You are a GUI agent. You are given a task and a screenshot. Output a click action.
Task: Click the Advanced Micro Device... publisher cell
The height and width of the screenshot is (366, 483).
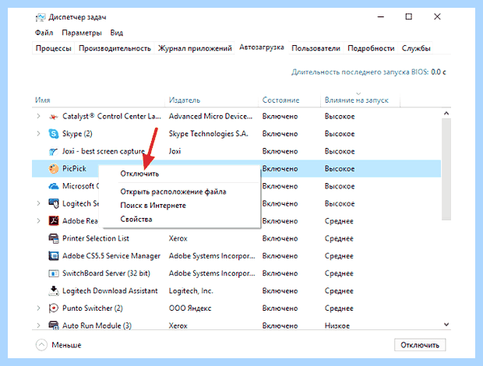click(210, 116)
